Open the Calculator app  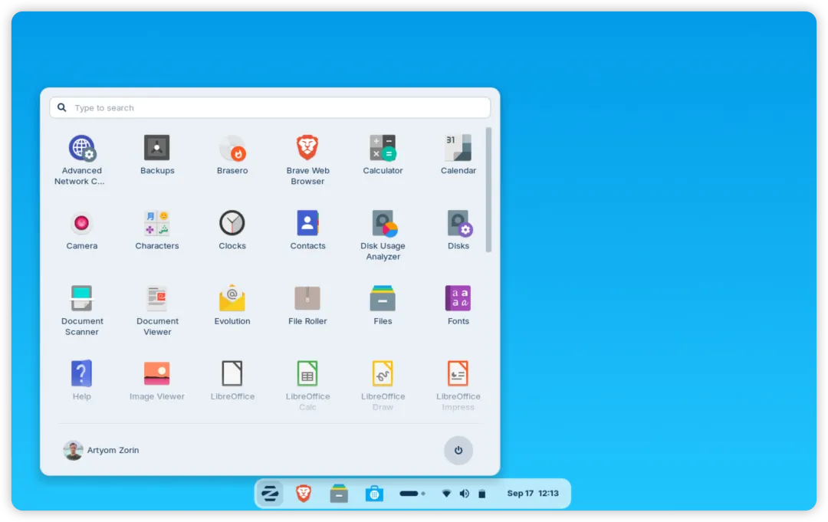pyautogui.click(x=383, y=154)
